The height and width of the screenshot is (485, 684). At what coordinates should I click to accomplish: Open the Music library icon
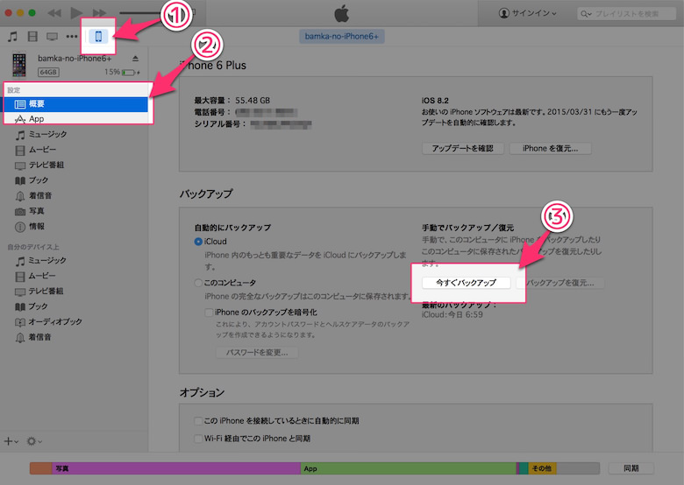[x=12, y=37]
